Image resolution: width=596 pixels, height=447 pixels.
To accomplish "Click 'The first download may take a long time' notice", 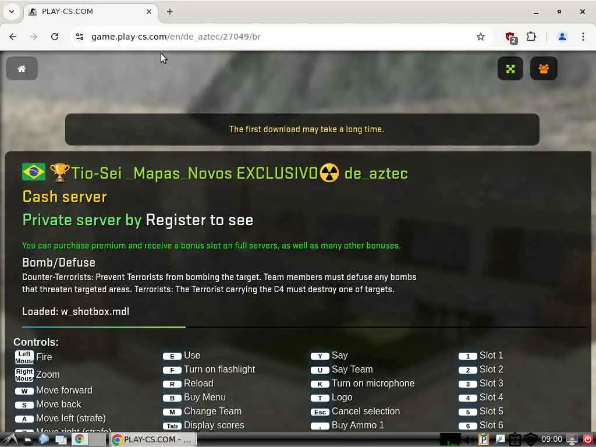I will click(x=306, y=129).
